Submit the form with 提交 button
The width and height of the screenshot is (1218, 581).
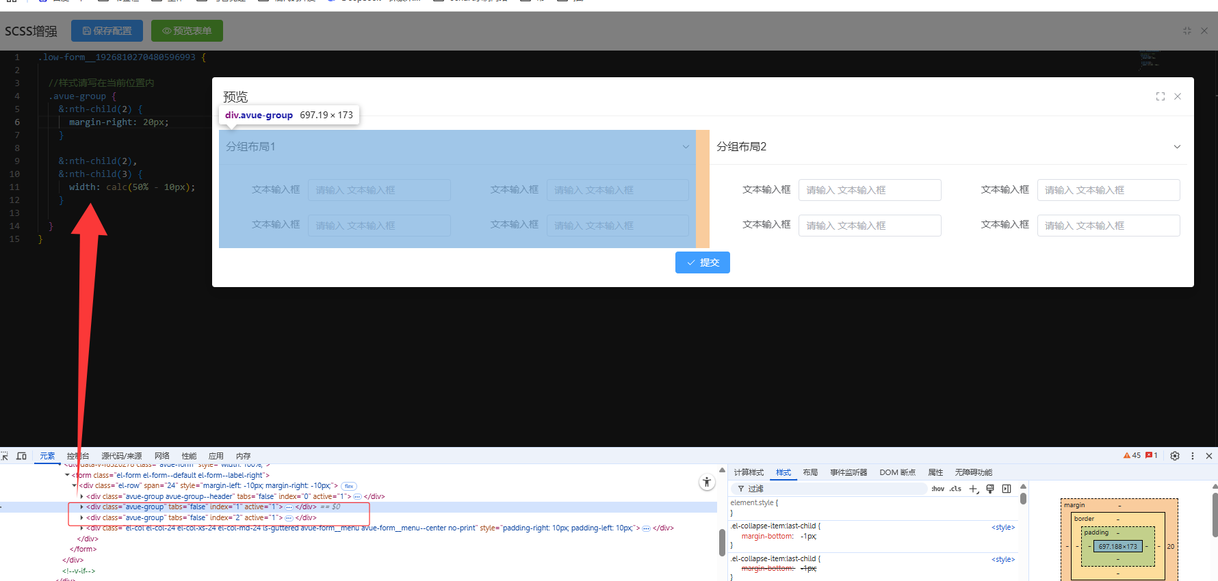point(703,262)
